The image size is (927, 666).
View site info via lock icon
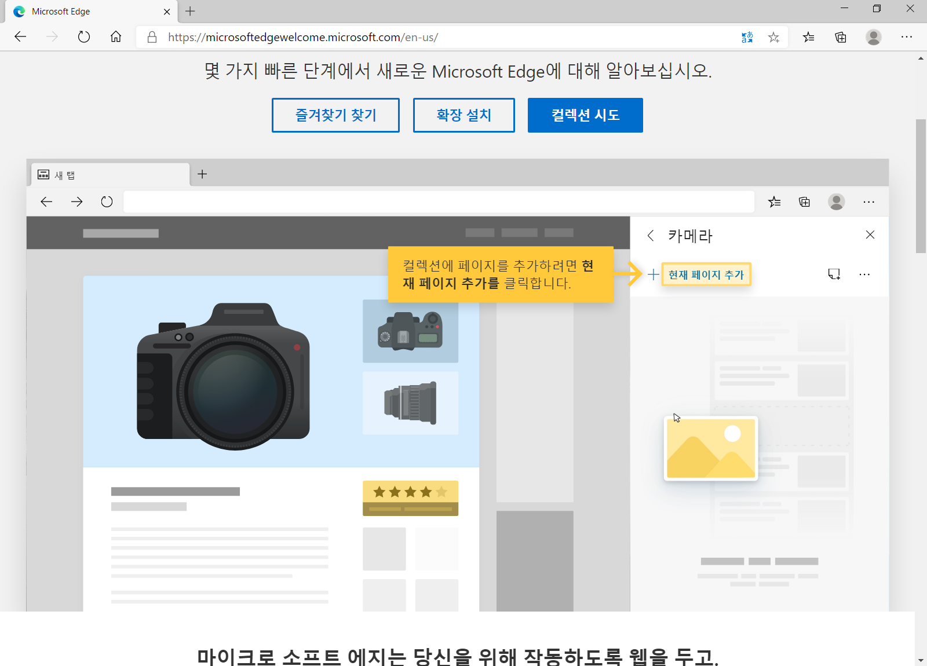152,37
